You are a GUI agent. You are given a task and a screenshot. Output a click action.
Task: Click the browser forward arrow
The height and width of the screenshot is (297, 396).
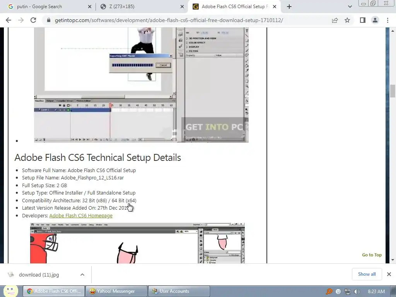(21, 20)
